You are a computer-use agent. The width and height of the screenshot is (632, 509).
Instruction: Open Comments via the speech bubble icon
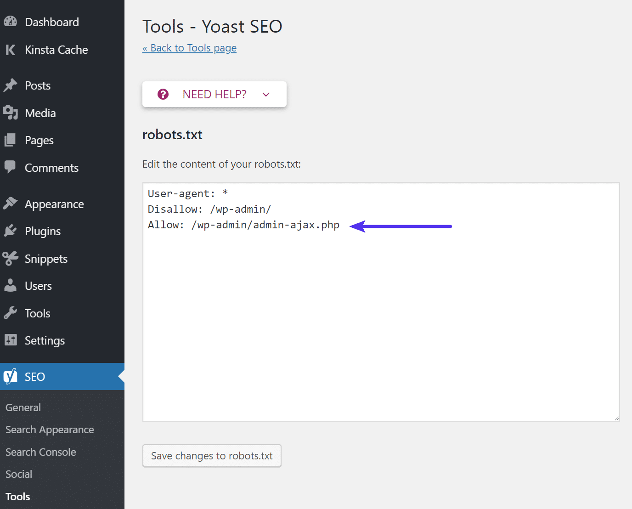[10, 167]
